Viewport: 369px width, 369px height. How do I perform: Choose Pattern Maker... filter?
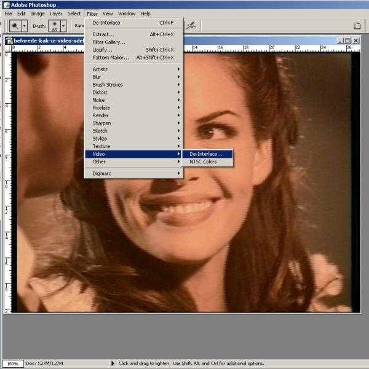(x=133, y=58)
